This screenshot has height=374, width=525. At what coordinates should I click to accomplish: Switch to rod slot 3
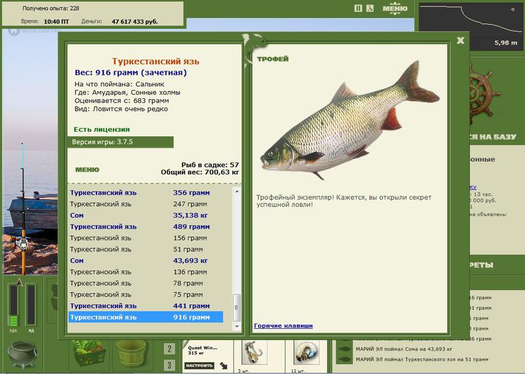(x=169, y=365)
